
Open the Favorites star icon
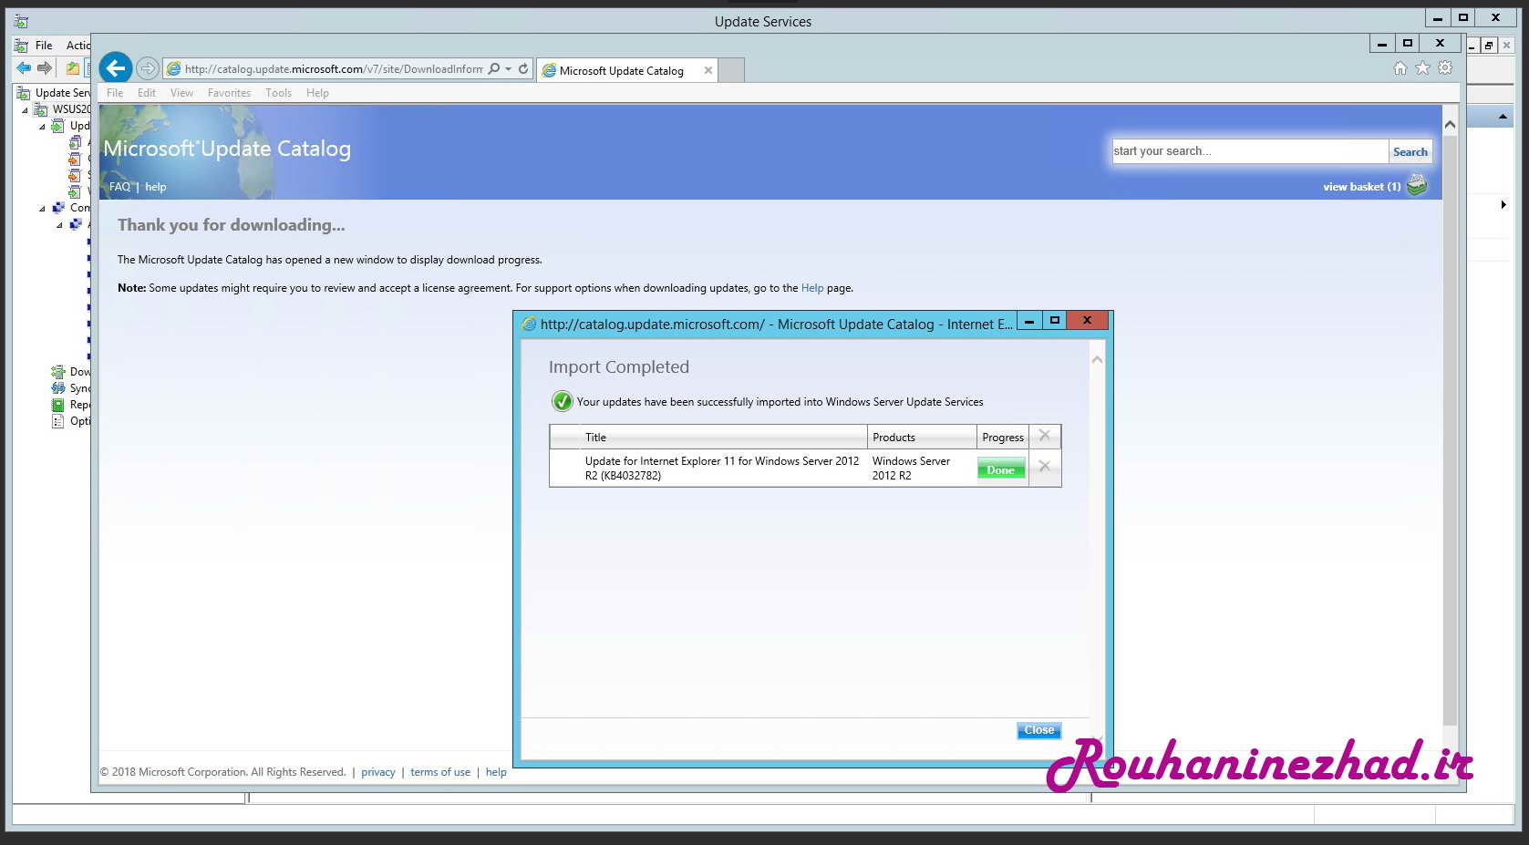(x=1422, y=68)
